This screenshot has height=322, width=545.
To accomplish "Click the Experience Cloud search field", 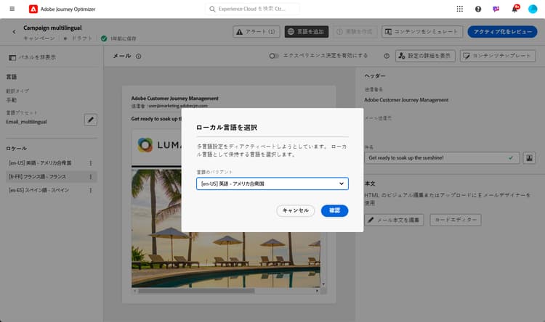I will click(x=252, y=9).
